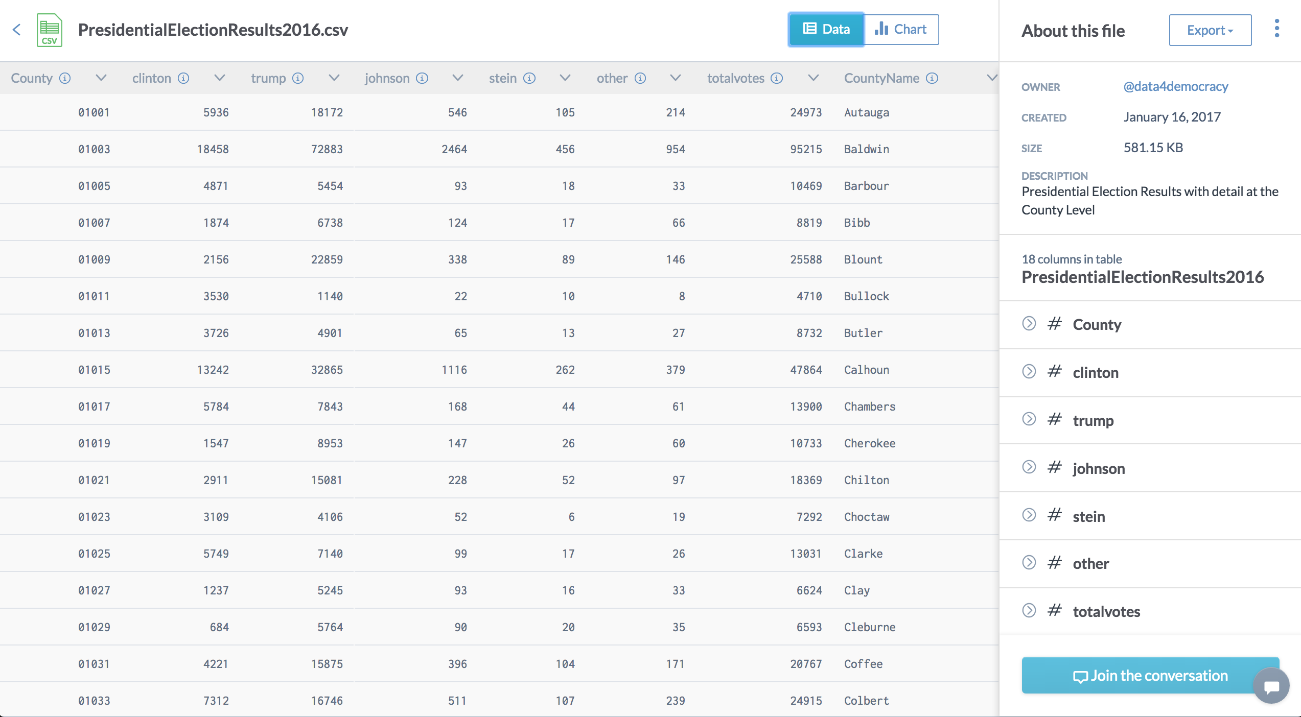Image resolution: width=1301 pixels, height=717 pixels.
Task: Open the other column header dropdown
Action: click(676, 78)
